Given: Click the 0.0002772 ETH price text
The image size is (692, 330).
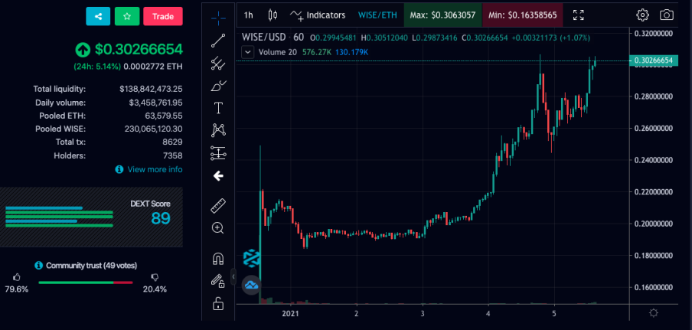Looking at the screenshot, I should [x=152, y=67].
